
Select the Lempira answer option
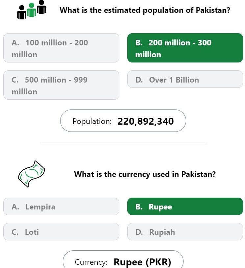[61, 206]
